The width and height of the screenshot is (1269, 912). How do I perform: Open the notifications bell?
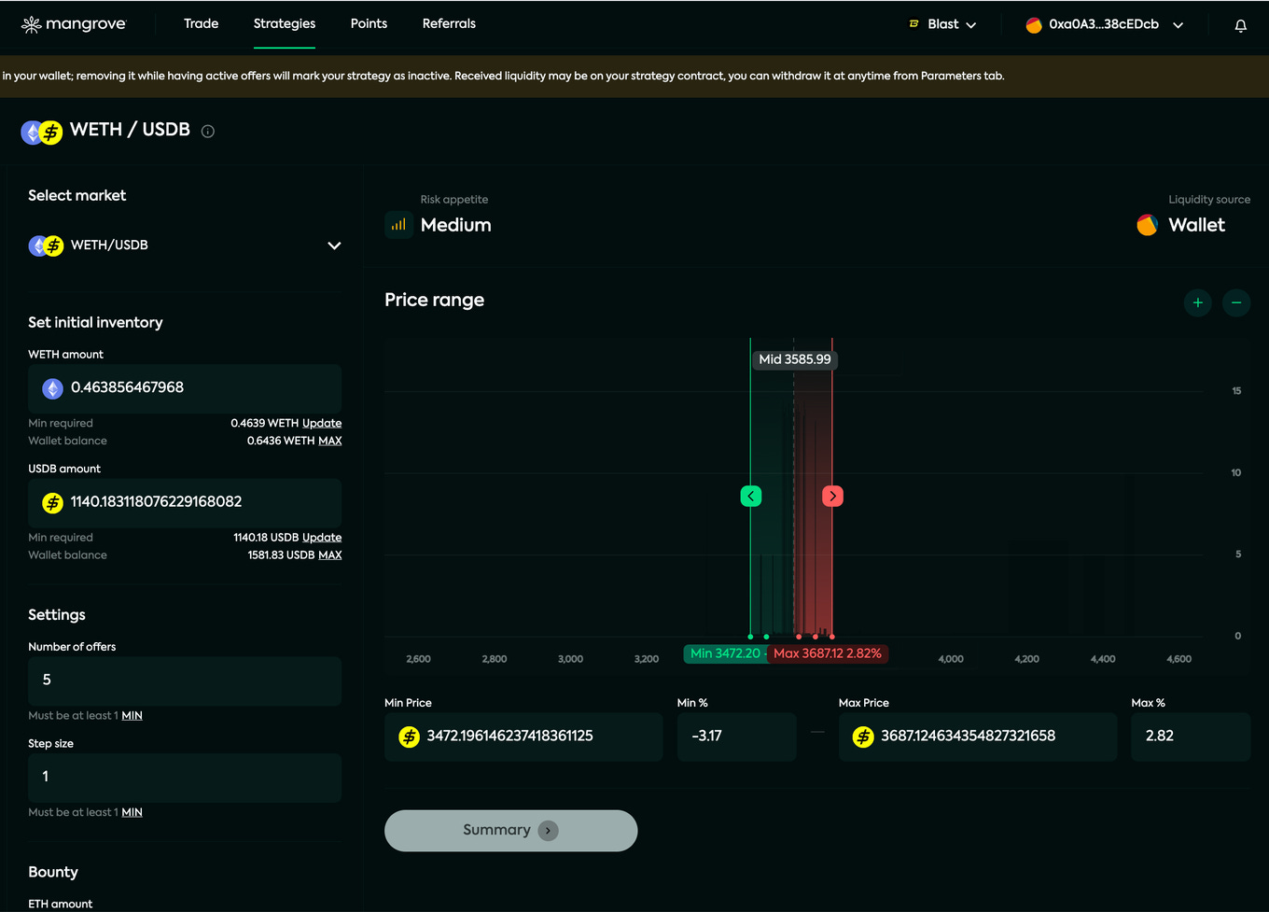[1240, 25]
